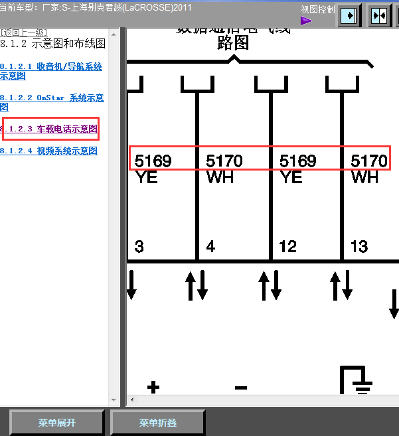Select the 8.1.2 示意图和布线图 heading text
The width and height of the screenshot is (399, 436).
[x=53, y=44]
